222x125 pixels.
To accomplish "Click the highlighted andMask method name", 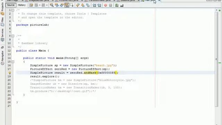I will pos(90,73).
